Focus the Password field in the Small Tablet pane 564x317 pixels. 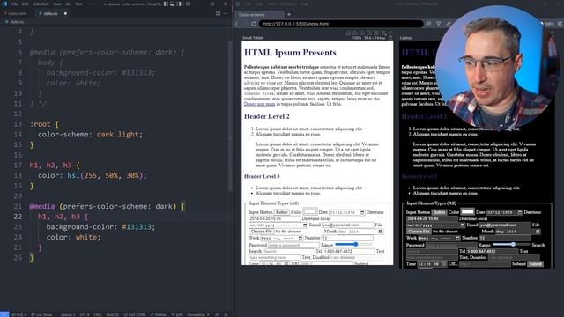point(293,245)
